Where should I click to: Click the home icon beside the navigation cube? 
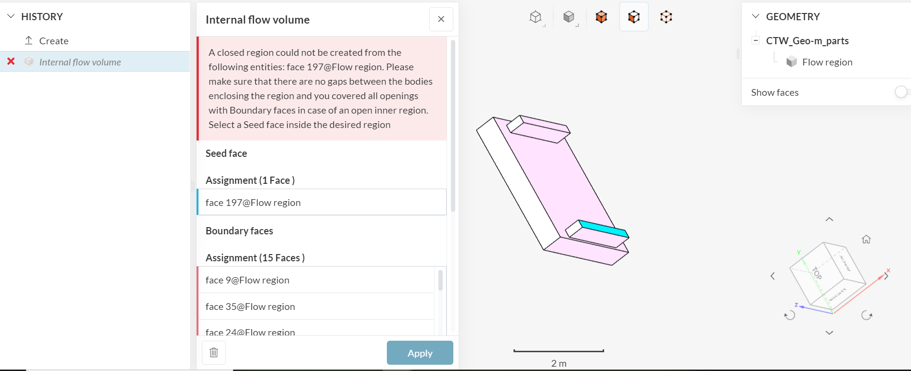(x=866, y=239)
